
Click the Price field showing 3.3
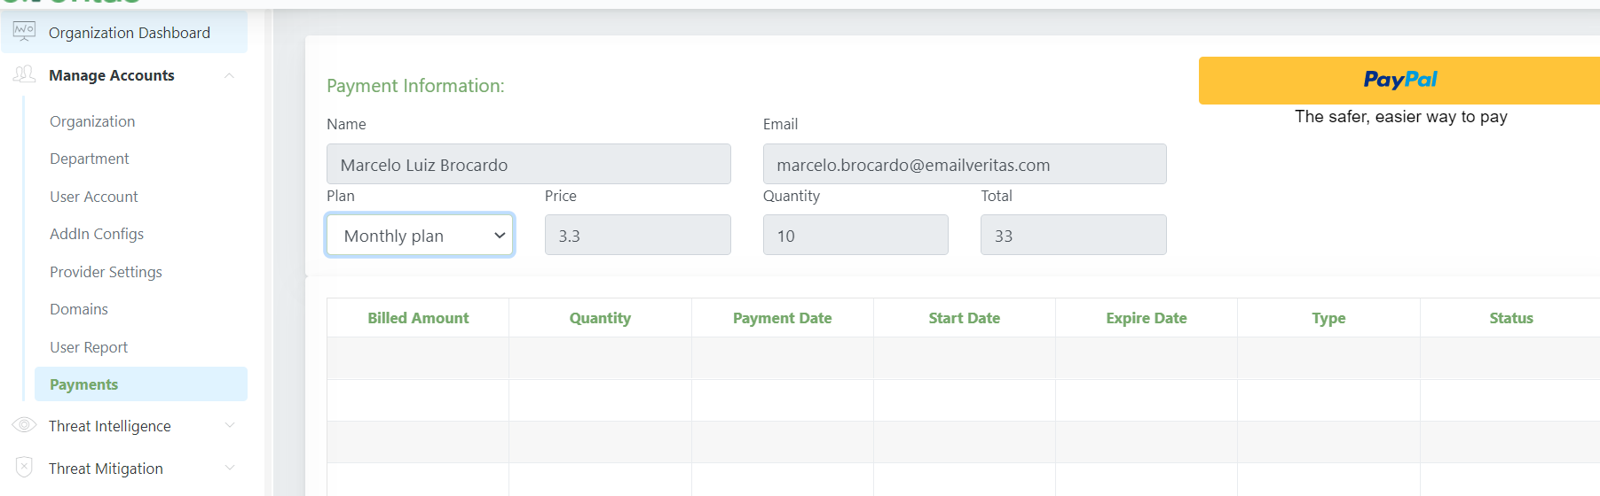[638, 235]
